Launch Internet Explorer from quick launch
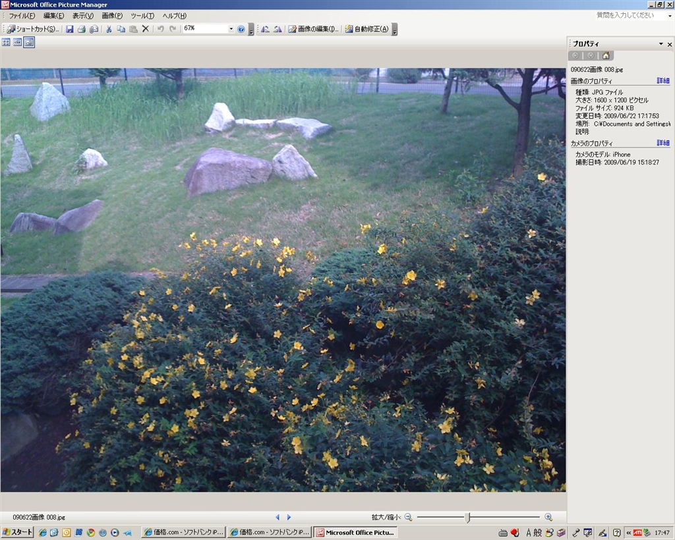Viewport: 675px width, 540px height. (43, 533)
